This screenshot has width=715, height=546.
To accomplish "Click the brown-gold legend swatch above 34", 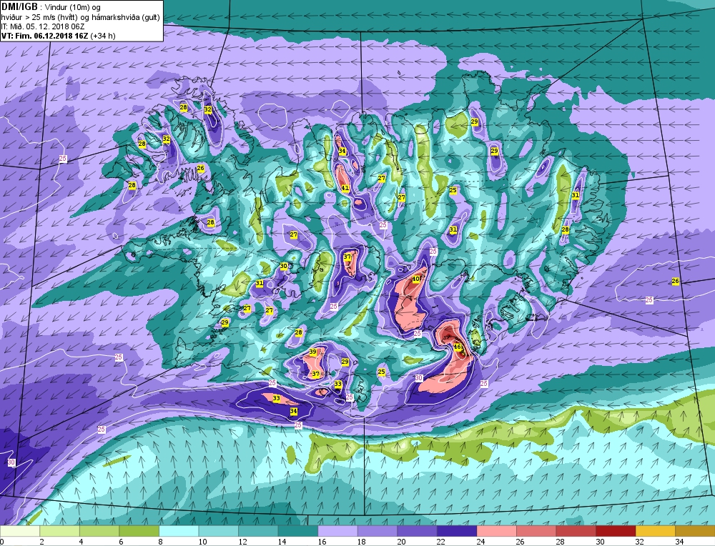I will click(x=694, y=531).
